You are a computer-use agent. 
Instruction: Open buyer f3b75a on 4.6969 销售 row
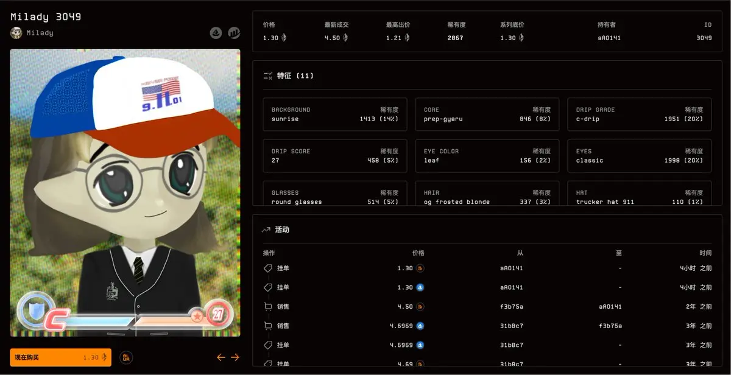pos(609,326)
